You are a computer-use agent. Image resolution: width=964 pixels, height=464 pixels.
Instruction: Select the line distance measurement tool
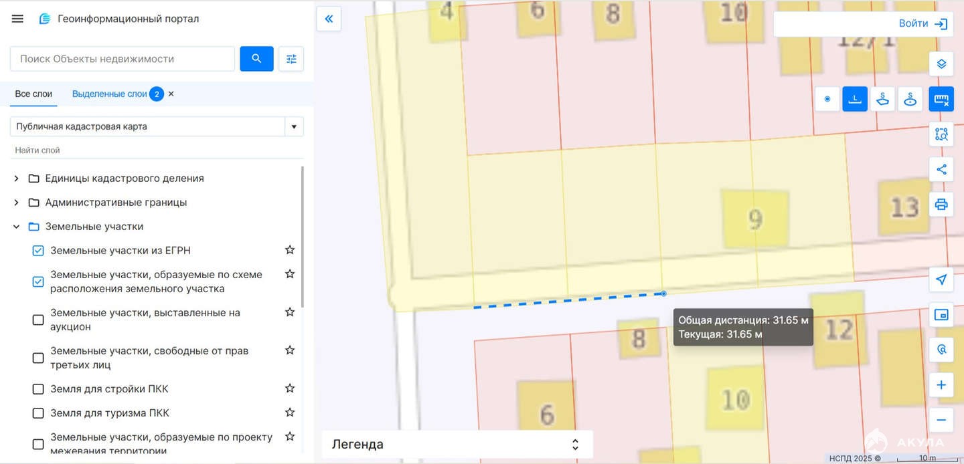pos(855,100)
